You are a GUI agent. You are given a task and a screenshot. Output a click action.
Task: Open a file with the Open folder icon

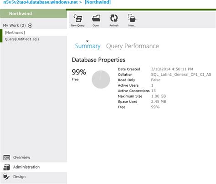pos(96,18)
